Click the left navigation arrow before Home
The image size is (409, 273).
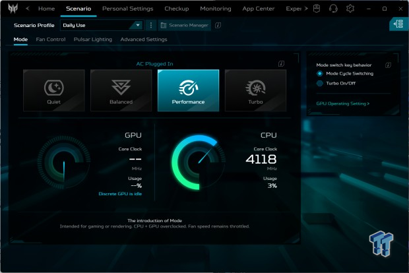(x=28, y=9)
